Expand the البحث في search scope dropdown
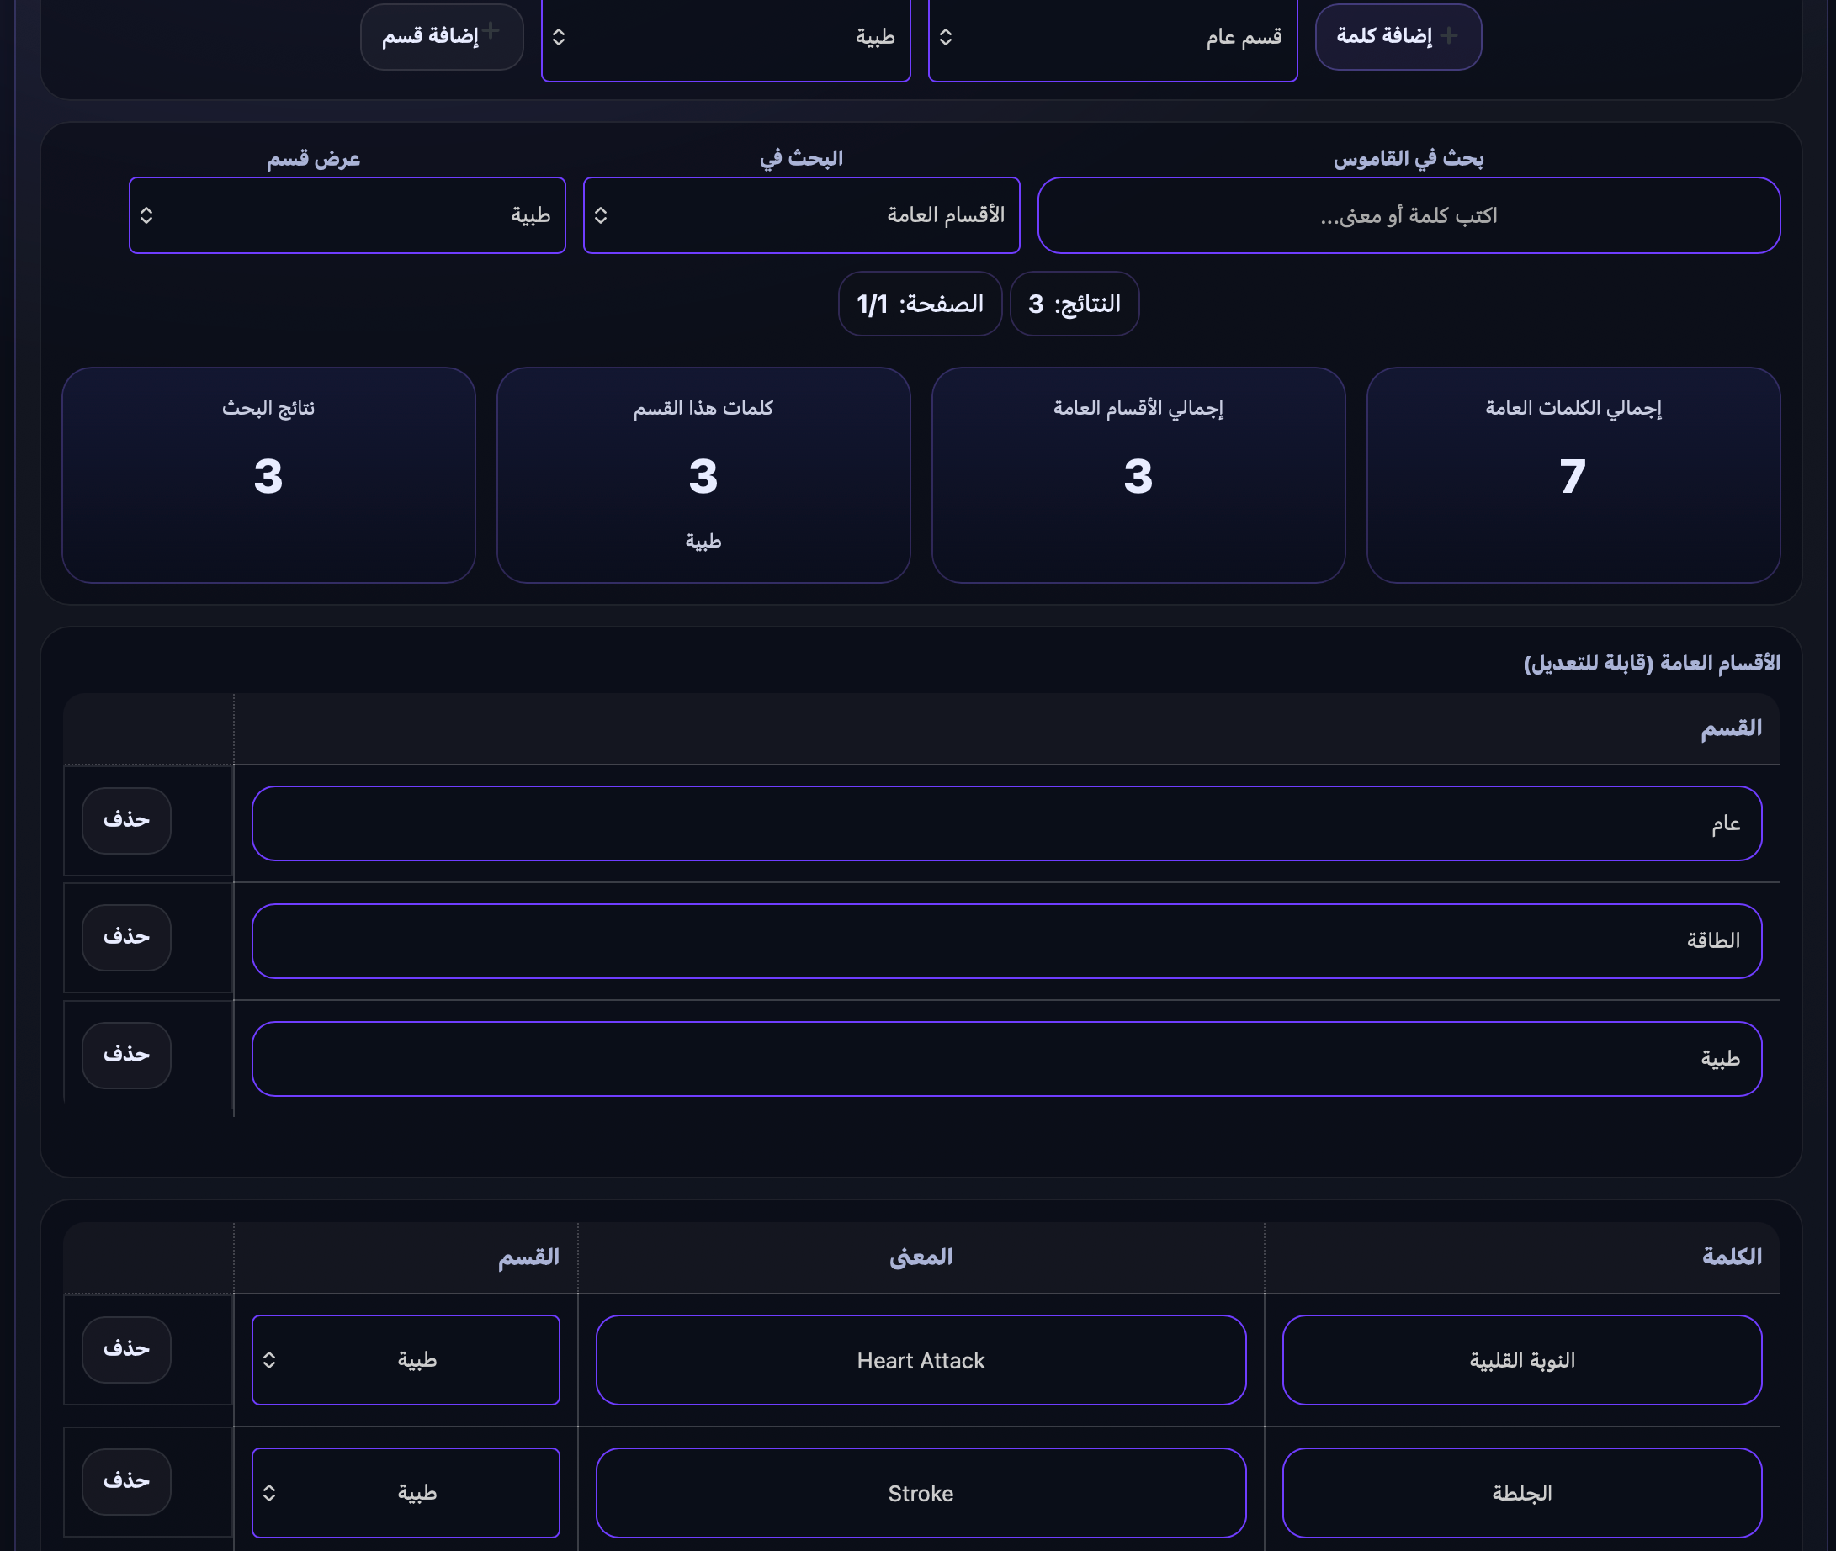This screenshot has height=1551, width=1836. [800, 215]
